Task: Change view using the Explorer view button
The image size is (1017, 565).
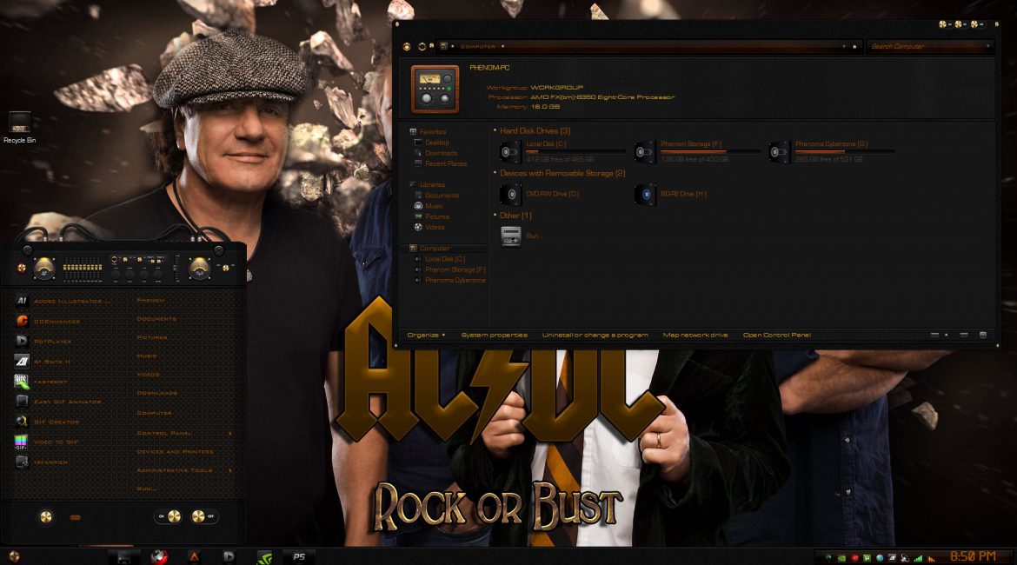Action: click(x=934, y=335)
